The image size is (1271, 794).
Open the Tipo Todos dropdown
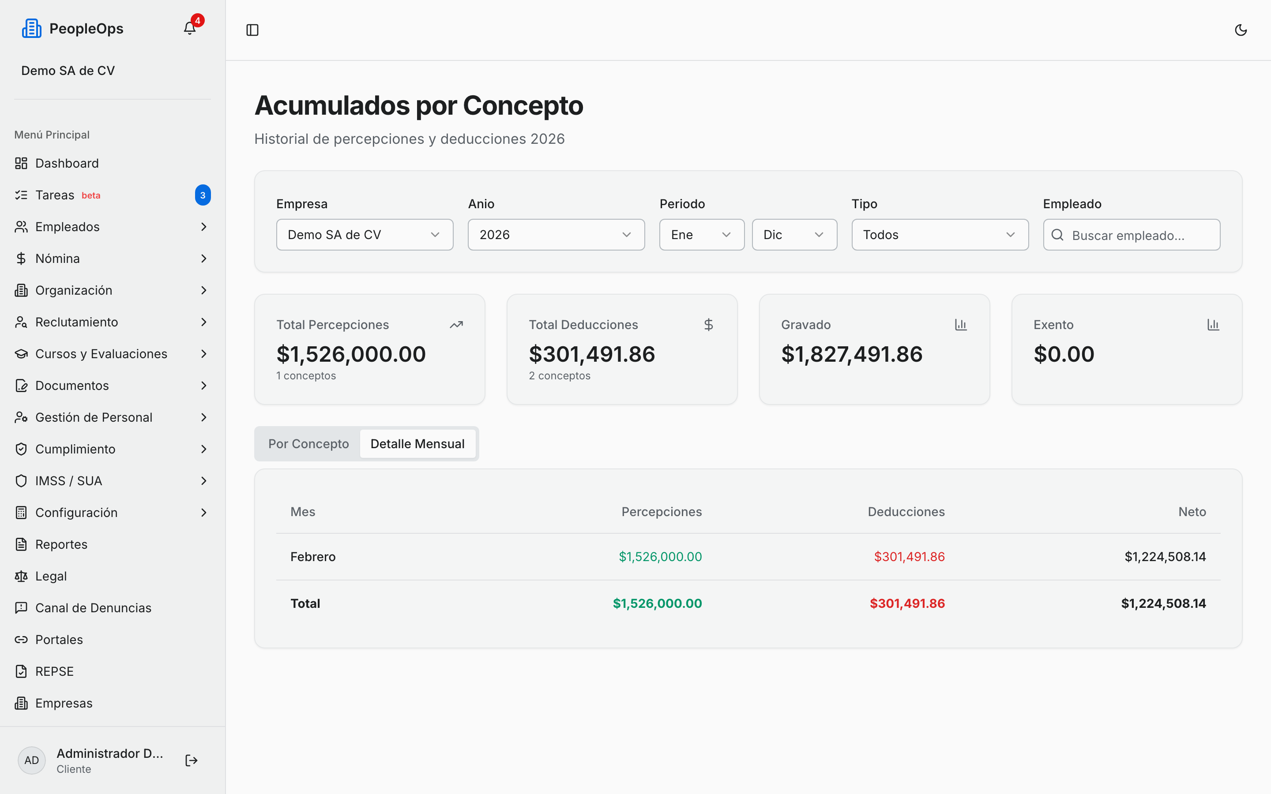click(x=940, y=235)
